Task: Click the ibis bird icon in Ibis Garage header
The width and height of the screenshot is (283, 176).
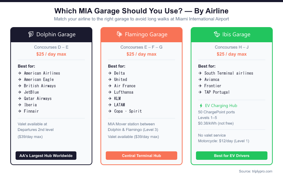Action: (x=216, y=34)
